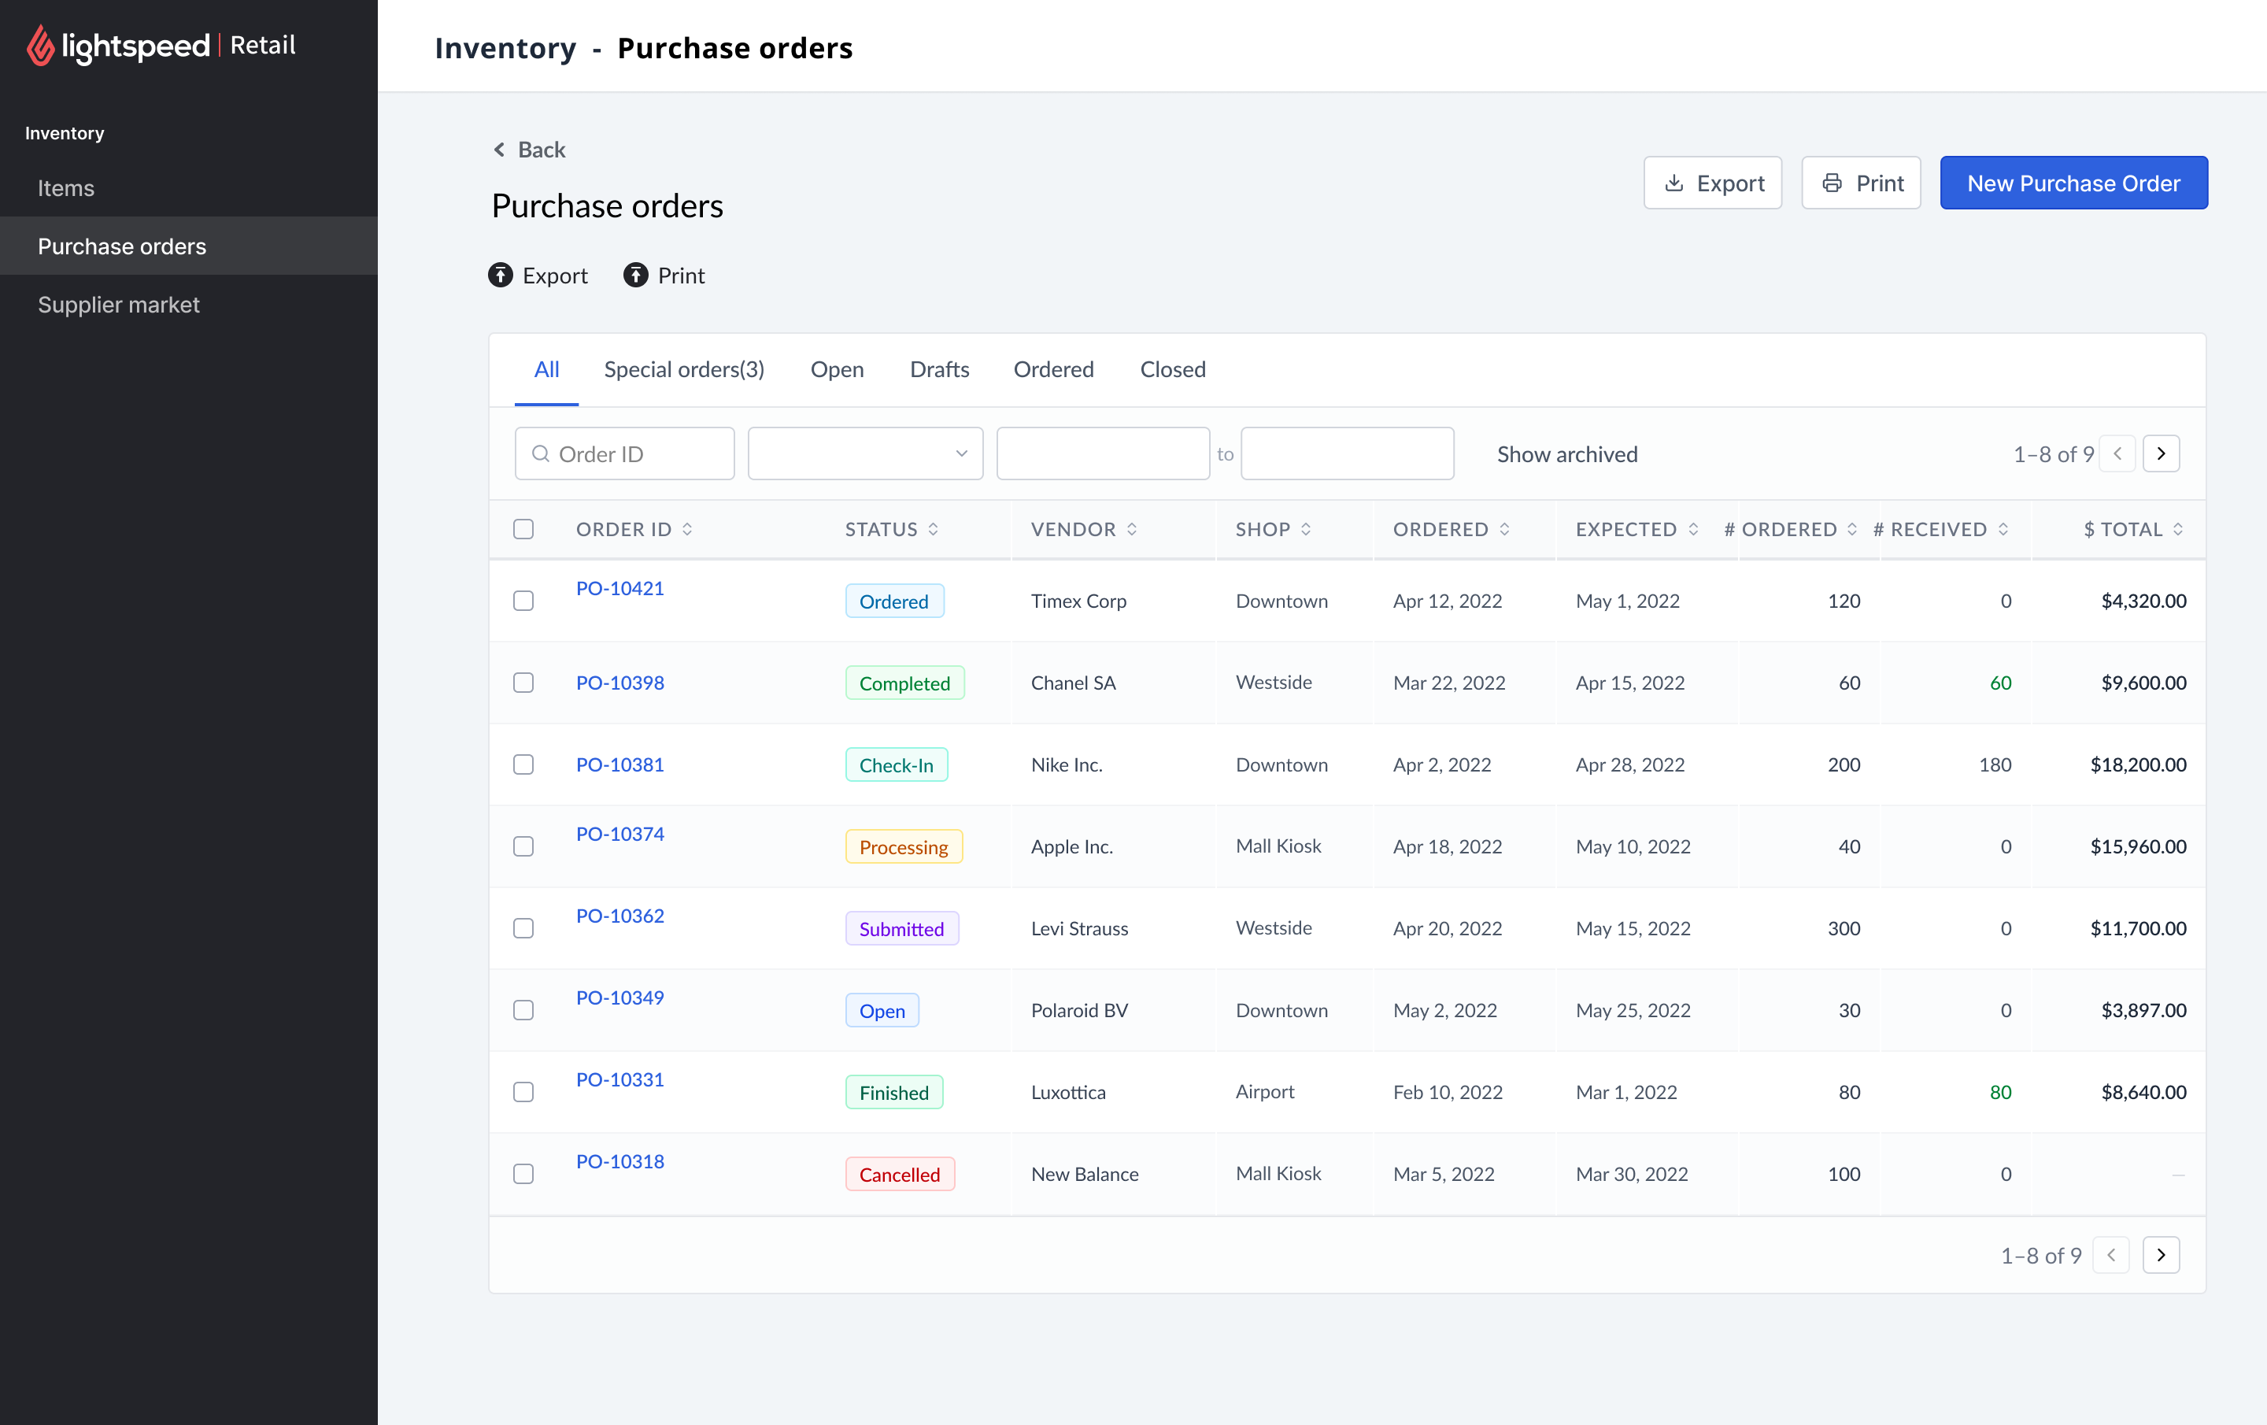The image size is (2267, 1425).
Task: Click the Export button at top right
Action: pos(1713,183)
